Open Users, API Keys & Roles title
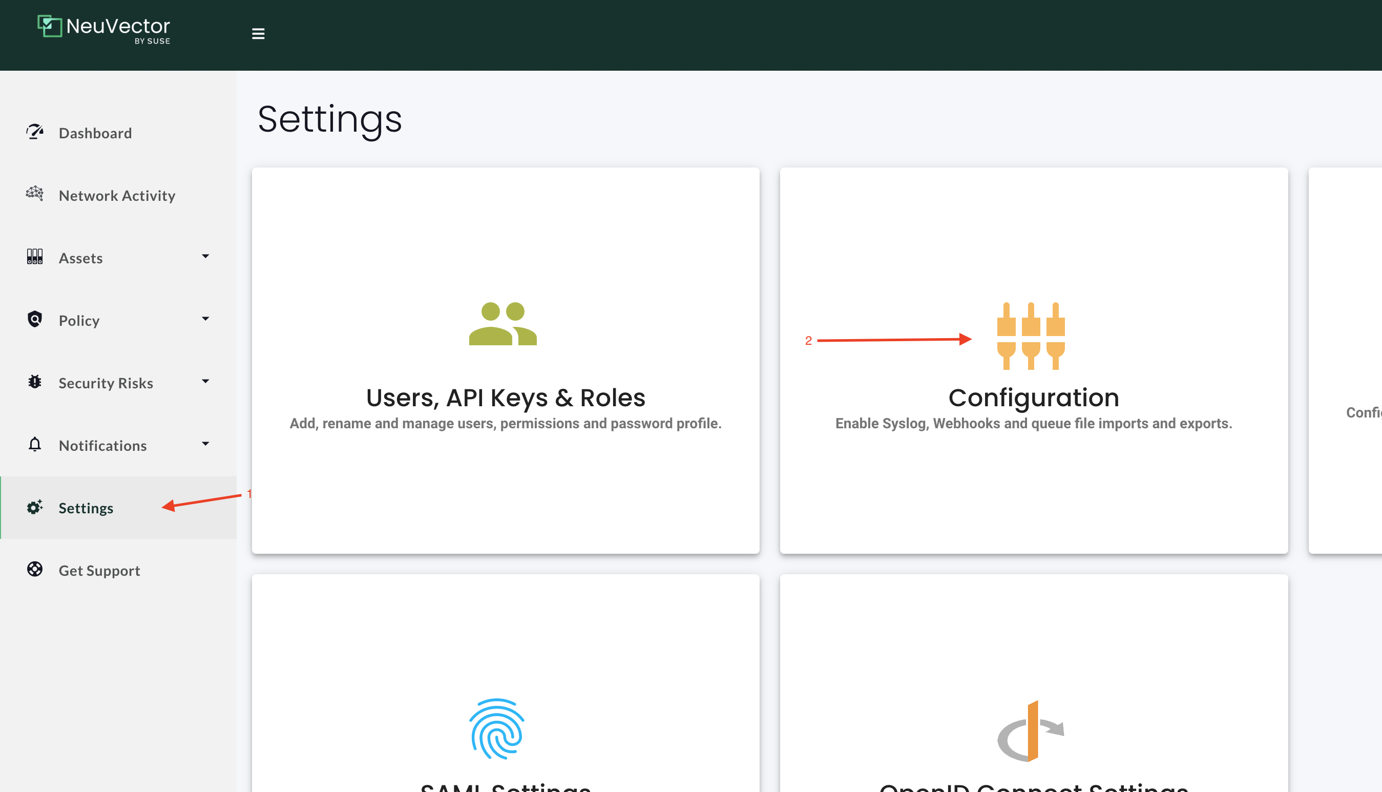The height and width of the screenshot is (792, 1382). 506,398
